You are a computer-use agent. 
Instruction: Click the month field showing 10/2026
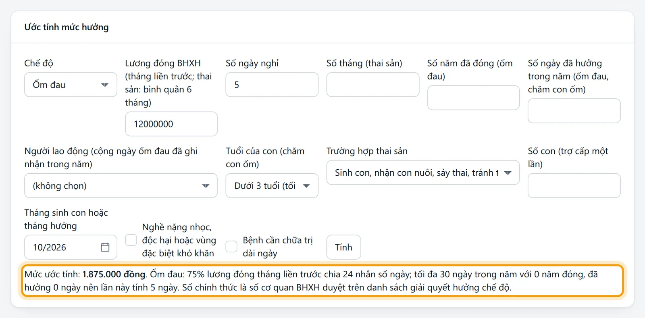pos(71,247)
